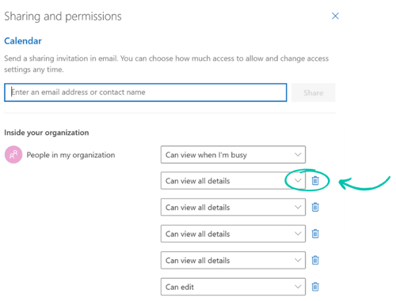Image resolution: width=396 pixels, height=301 pixels.
Task: Click the Sharing and permissions title
Action: coord(63,17)
